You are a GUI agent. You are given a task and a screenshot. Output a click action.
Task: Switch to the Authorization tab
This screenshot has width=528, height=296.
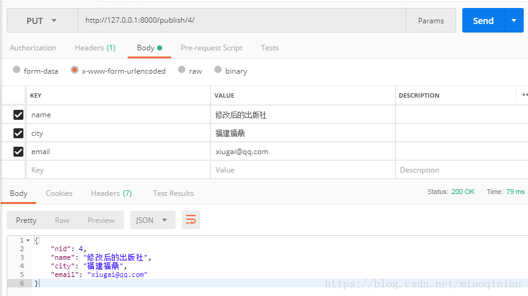click(x=33, y=48)
